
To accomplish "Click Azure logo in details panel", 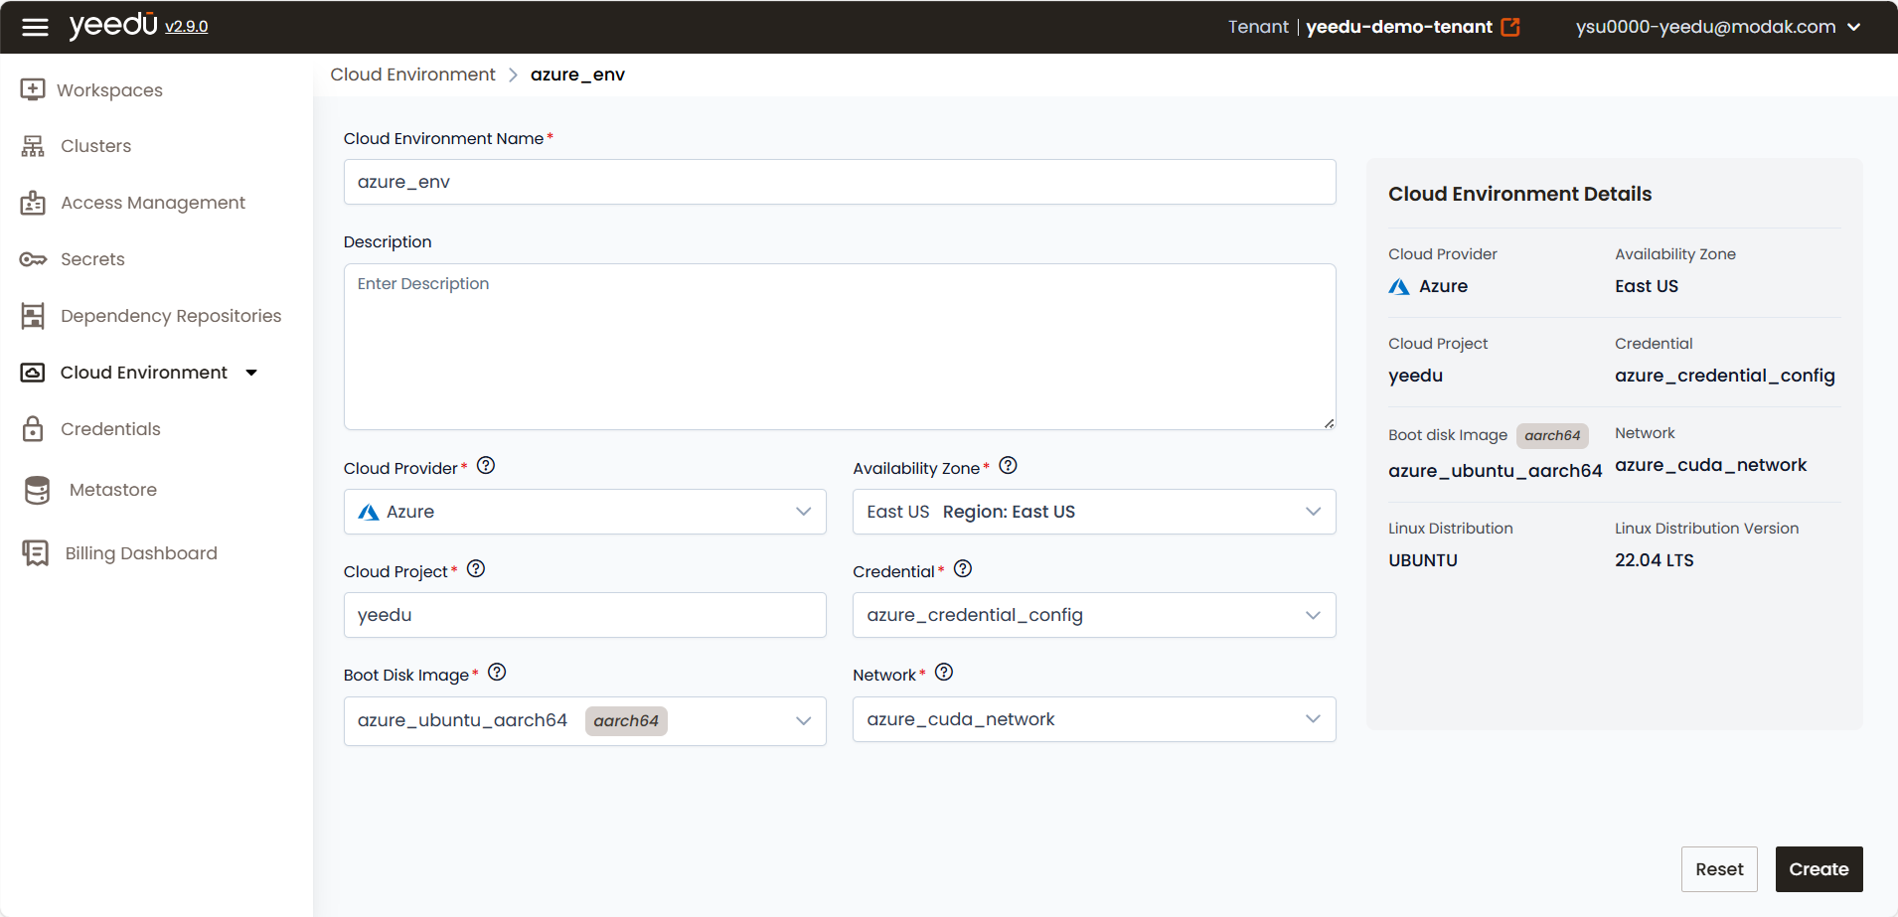I will [1399, 286].
